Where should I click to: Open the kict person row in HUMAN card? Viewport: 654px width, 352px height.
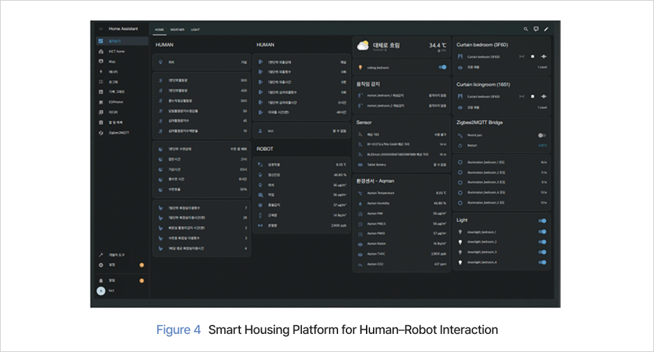(x=301, y=131)
